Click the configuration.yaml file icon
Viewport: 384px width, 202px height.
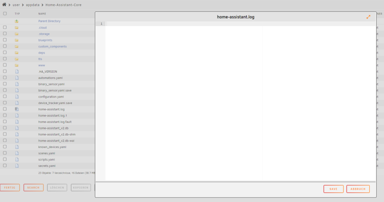pos(17,97)
